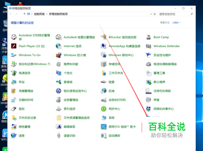This screenshot has width=203, height=151.
Task: Open the 电话和调制解调器 icon
Action: point(149,64)
